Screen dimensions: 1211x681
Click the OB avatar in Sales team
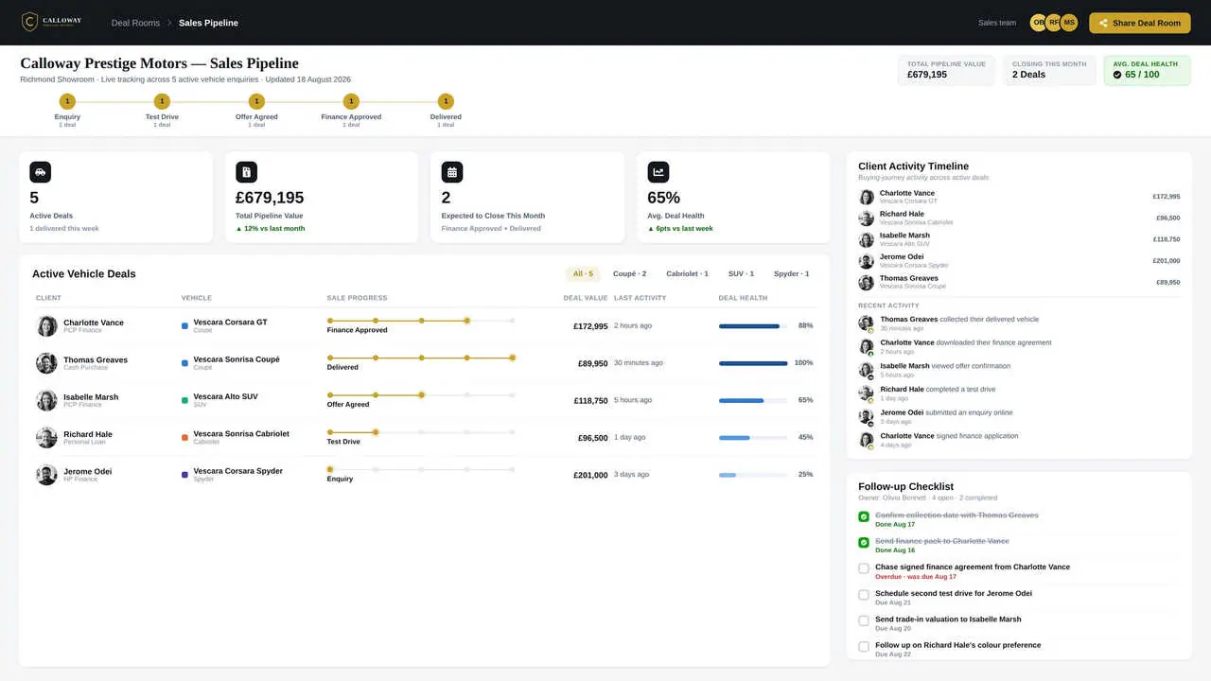coord(1039,23)
